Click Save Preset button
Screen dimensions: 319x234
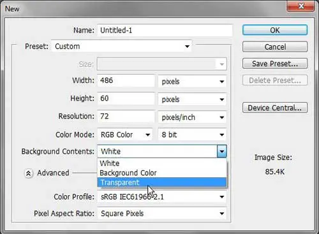pyautogui.click(x=275, y=63)
